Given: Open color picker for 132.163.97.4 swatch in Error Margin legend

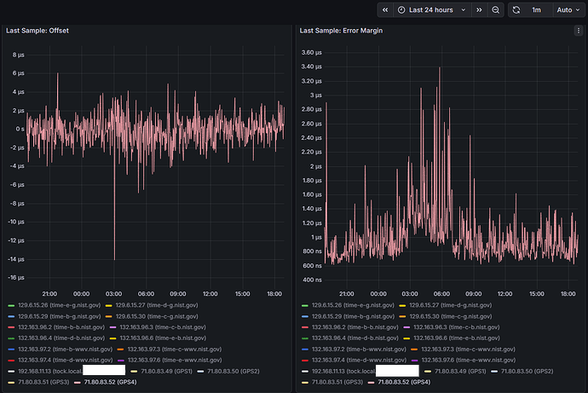Looking at the screenshot, I should pyautogui.click(x=304, y=361).
